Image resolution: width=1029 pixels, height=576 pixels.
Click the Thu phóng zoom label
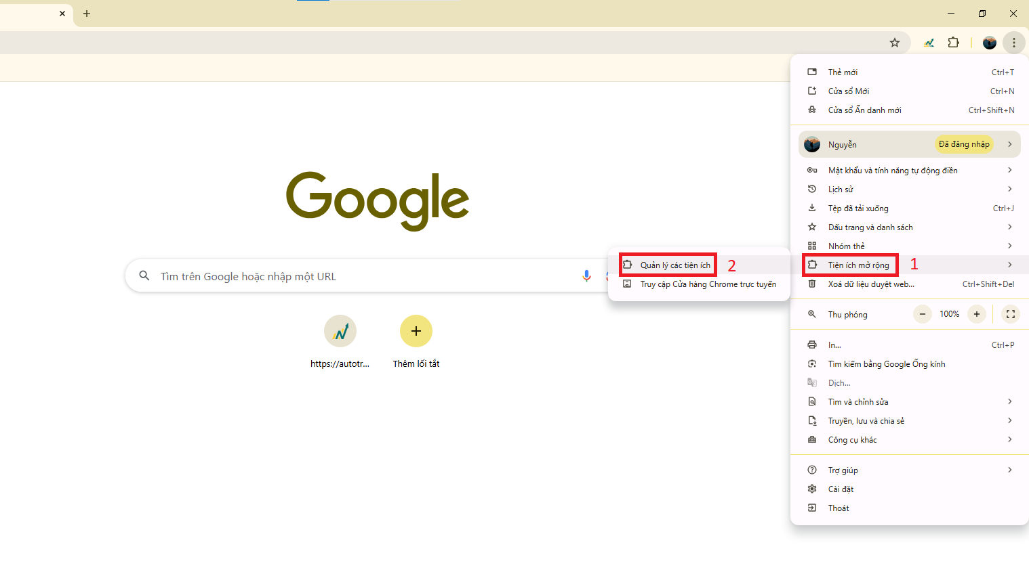pos(847,315)
